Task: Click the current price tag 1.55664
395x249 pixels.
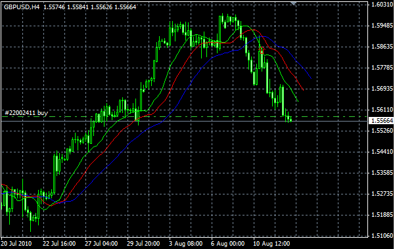Action: 382,121
